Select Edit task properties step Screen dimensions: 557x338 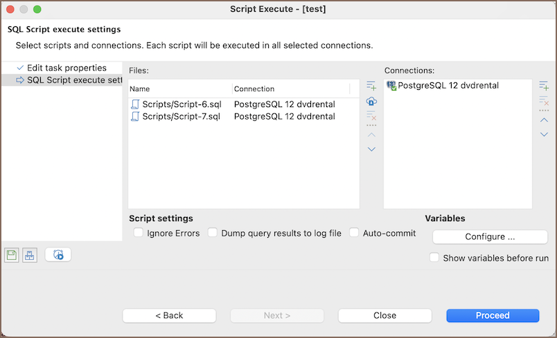(x=66, y=68)
